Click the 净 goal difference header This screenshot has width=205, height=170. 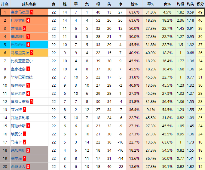coord(120,4)
